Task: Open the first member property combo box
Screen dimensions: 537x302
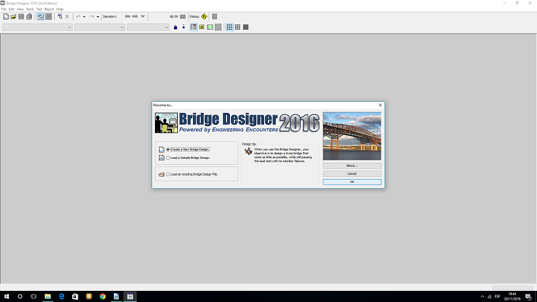Action: (37, 27)
